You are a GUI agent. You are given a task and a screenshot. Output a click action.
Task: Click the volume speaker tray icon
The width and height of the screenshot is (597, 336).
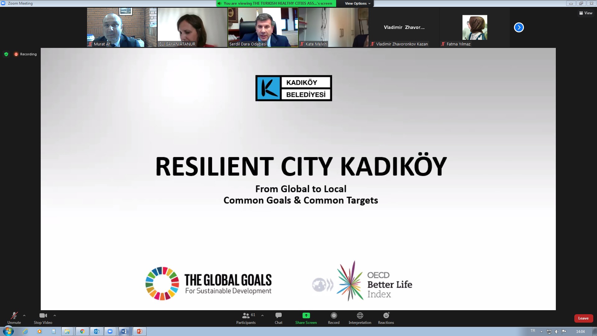tap(557, 332)
